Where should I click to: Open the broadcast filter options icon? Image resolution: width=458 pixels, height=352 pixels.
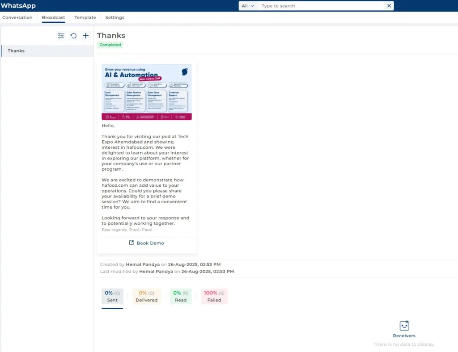tap(61, 36)
